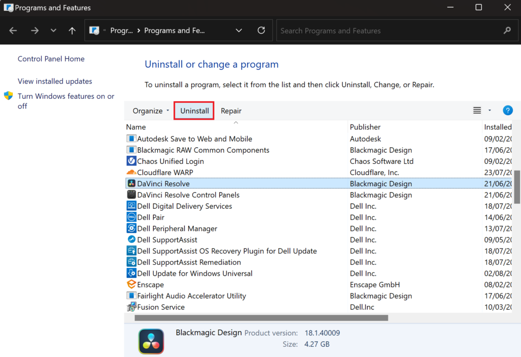Maximize the Programs and Features window
The width and height of the screenshot is (521, 357).
pos(478,7)
